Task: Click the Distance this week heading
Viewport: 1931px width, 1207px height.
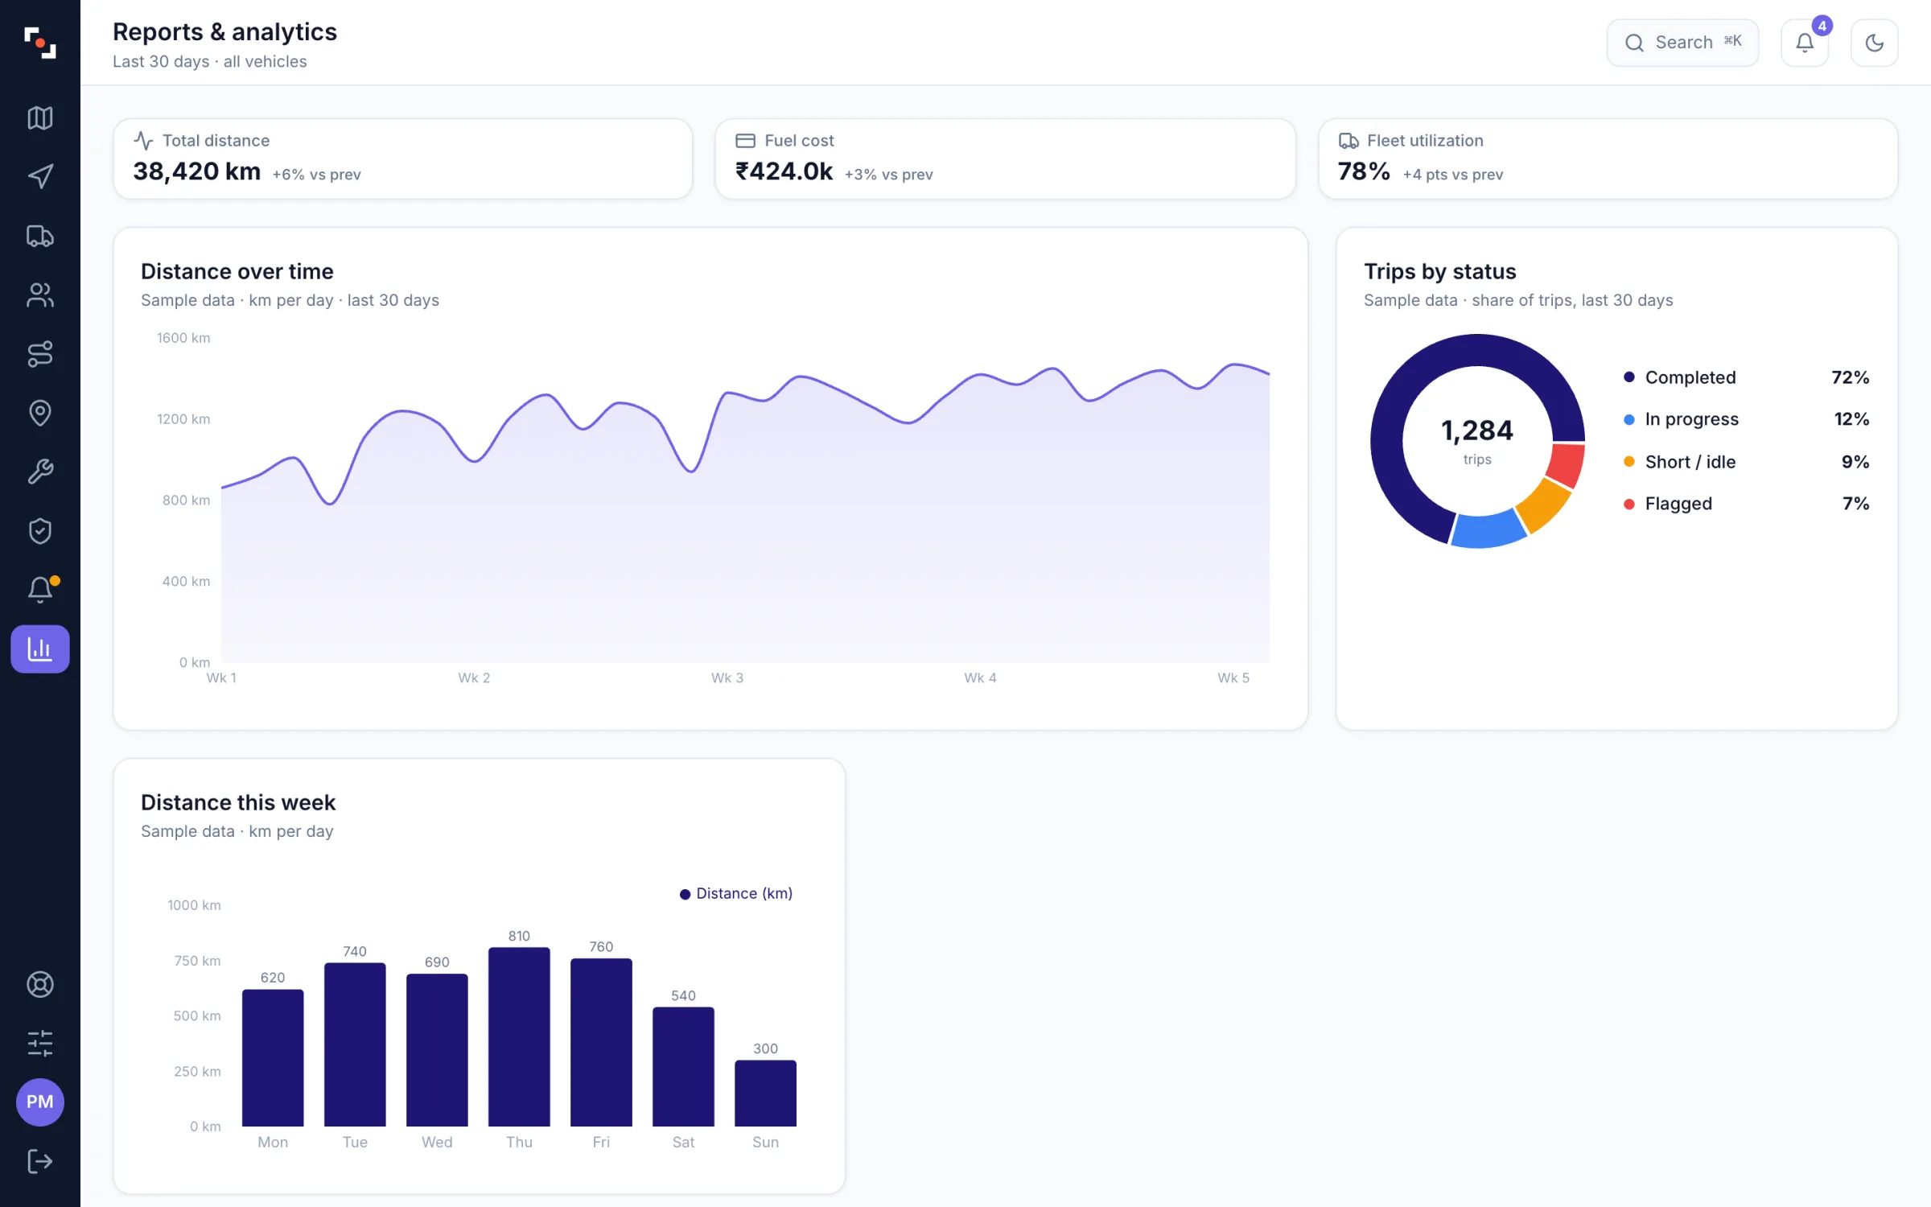Action: point(238,802)
